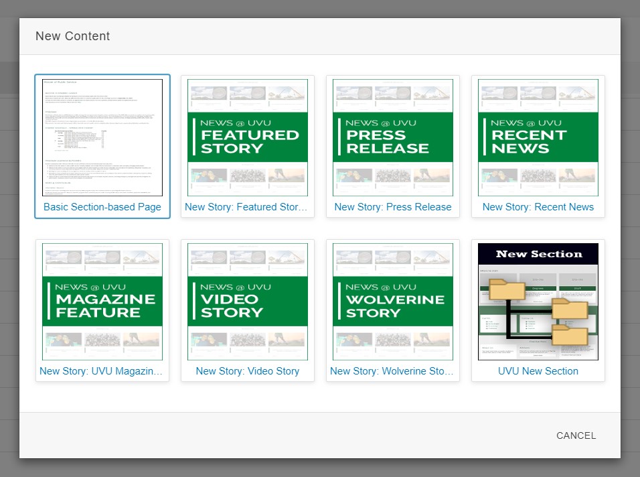
Task: Select the Wolverine Story template thumbnail
Action: [393, 301]
